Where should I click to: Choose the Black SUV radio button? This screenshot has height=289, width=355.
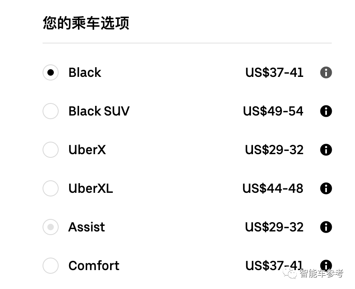51,111
